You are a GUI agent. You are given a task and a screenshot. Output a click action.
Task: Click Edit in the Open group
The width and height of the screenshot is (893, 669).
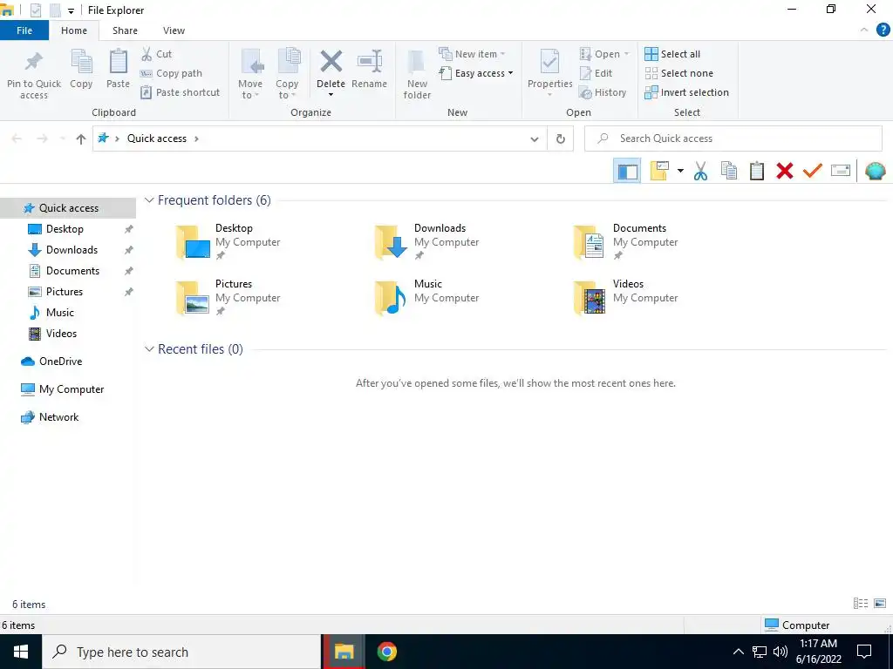pos(596,73)
